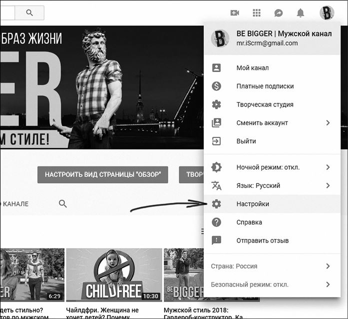Click the create video camera icon
The width and height of the screenshot is (348, 319).
coord(235,13)
